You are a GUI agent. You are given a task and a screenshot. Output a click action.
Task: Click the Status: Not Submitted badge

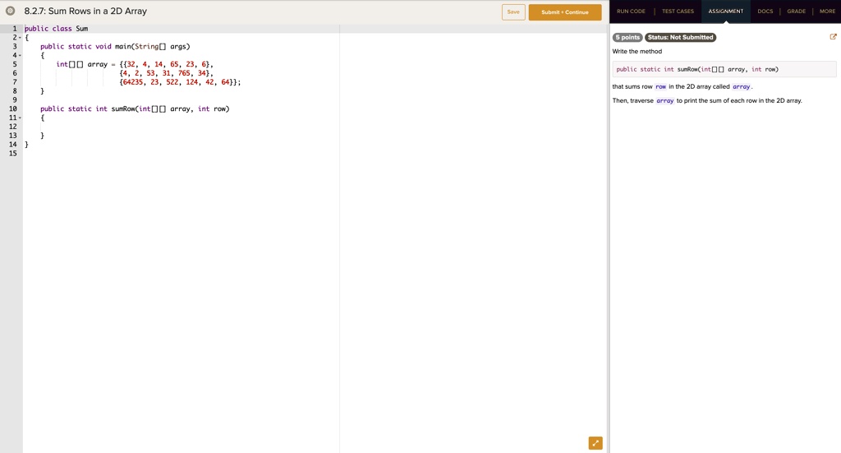click(680, 38)
